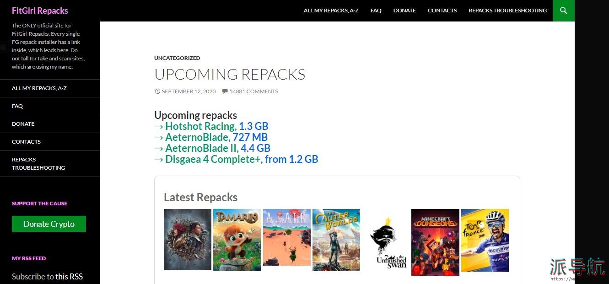The height and width of the screenshot is (284, 609).
Task: Open DONATE in the top navigation bar
Action: [x=404, y=11]
